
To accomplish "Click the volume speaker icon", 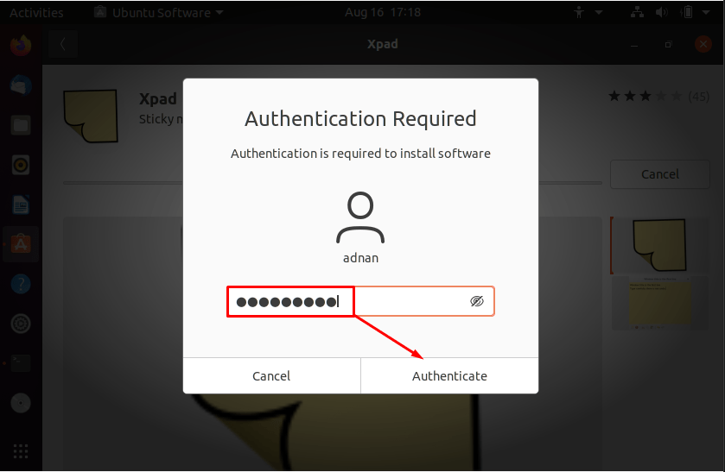I will point(662,12).
